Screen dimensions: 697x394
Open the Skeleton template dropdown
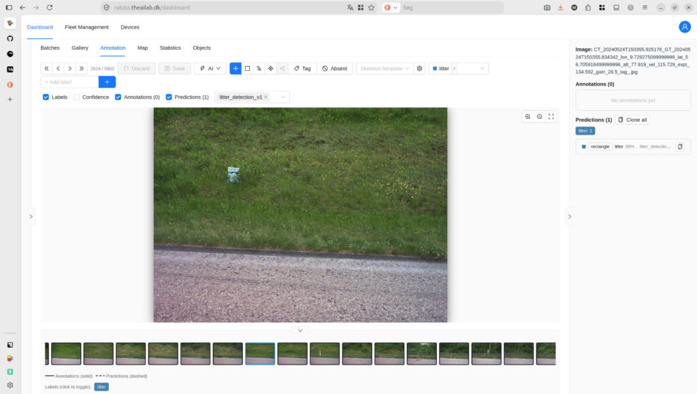[x=384, y=69]
